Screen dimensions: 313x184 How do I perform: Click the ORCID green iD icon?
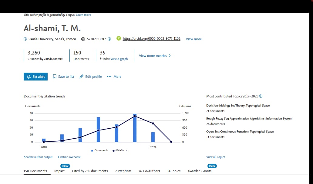click(x=119, y=39)
